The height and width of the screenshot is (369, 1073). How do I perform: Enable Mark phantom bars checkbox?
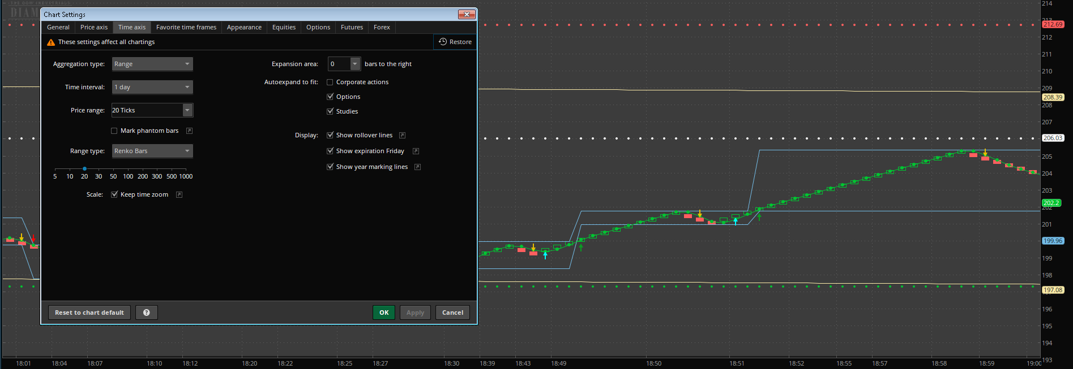click(114, 131)
